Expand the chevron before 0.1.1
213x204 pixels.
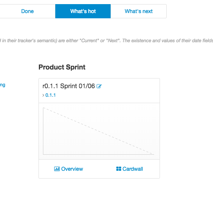[43, 95]
